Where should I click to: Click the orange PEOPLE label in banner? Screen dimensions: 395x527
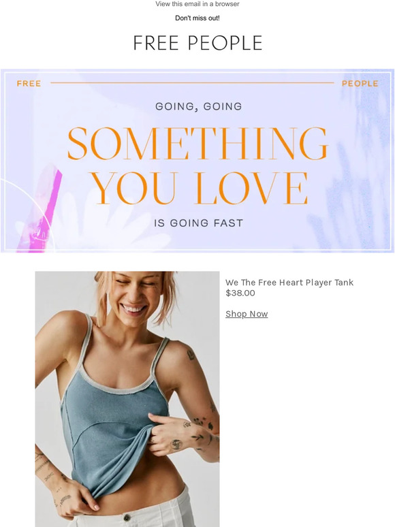(x=360, y=83)
